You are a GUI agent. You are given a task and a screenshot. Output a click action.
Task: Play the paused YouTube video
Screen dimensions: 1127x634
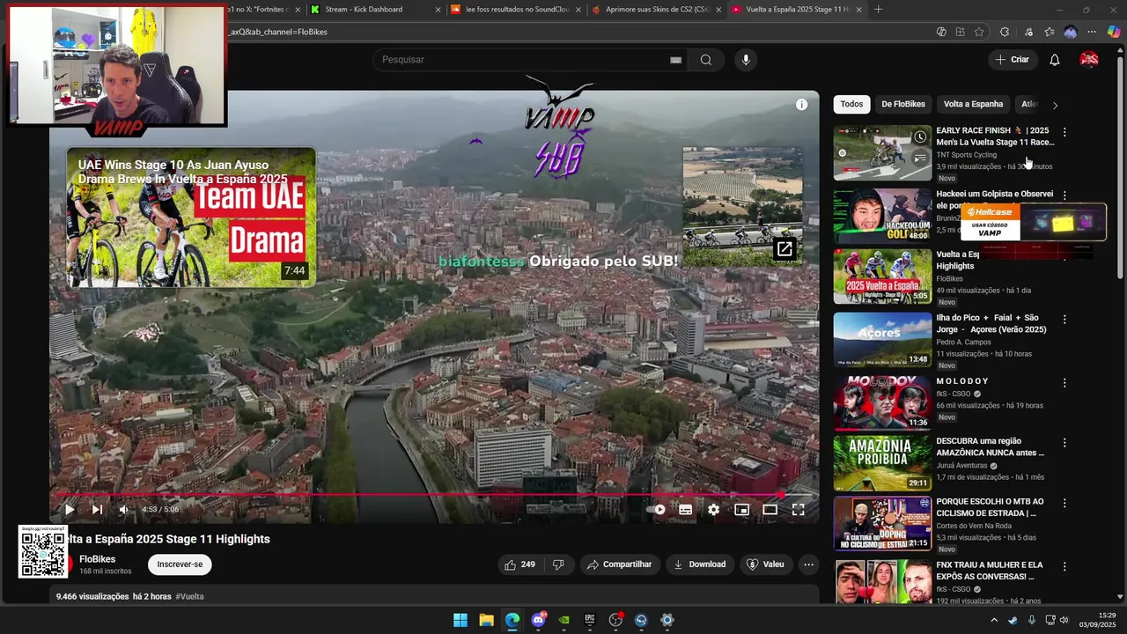(x=69, y=509)
